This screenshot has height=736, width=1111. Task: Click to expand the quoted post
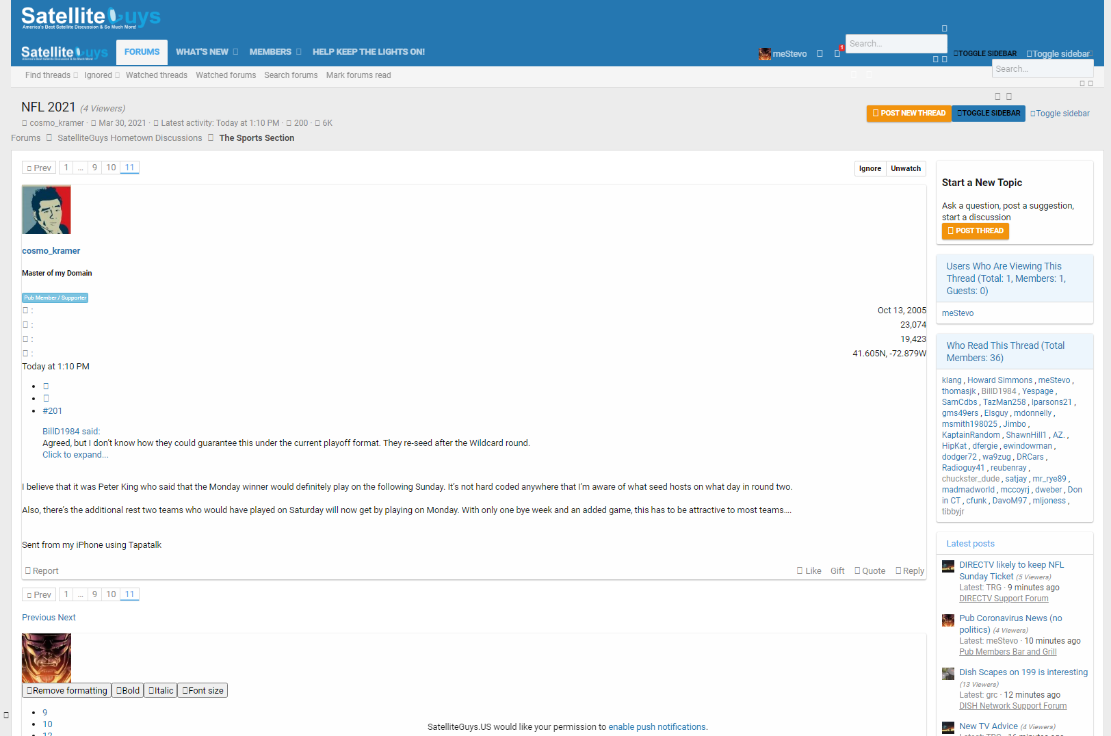tap(75, 455)
